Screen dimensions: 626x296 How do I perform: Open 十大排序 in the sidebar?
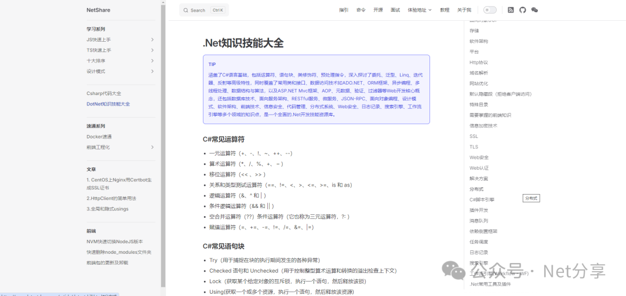[96, 61]
